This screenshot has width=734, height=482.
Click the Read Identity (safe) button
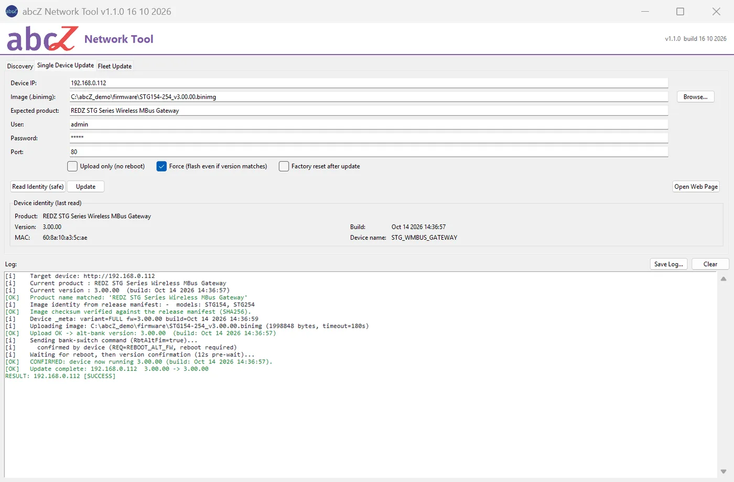pyautogui.click(x=38, y=187)
